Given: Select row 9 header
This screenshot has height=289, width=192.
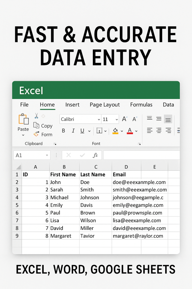Looking at the screenshot, I should click(x=17, y=236).
